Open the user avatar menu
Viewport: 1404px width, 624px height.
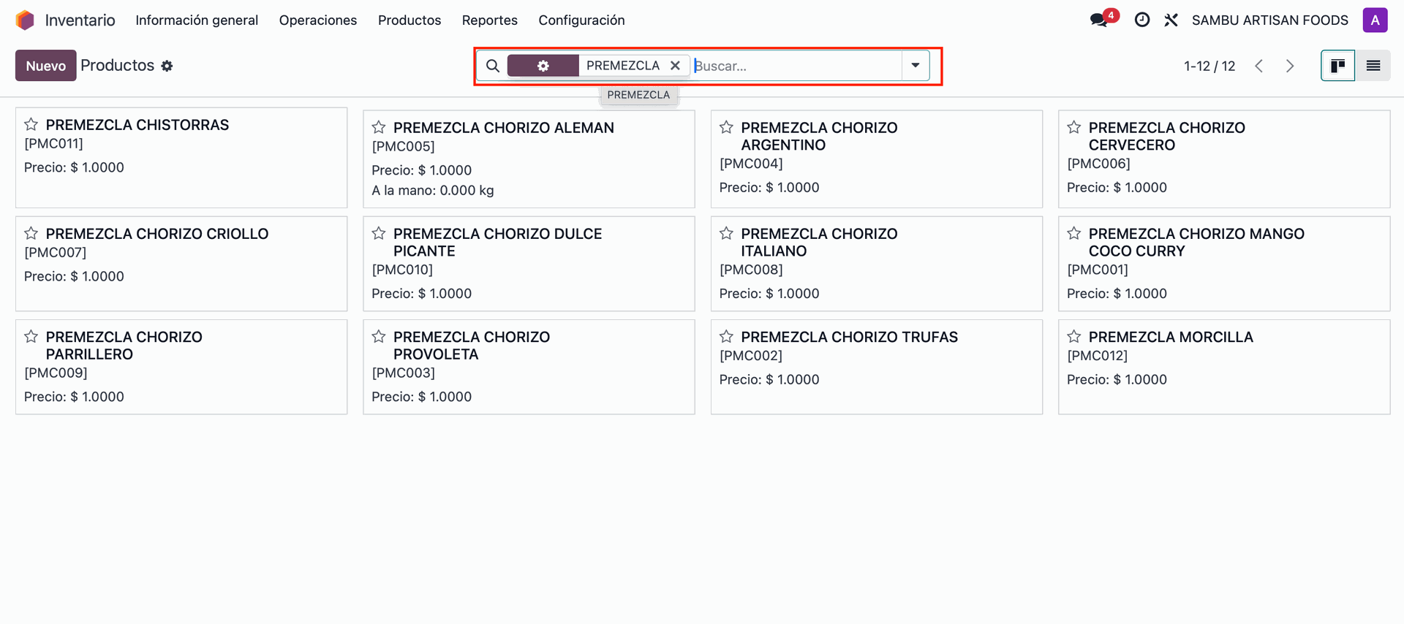pyautogui.click(x=1375, y=20)
